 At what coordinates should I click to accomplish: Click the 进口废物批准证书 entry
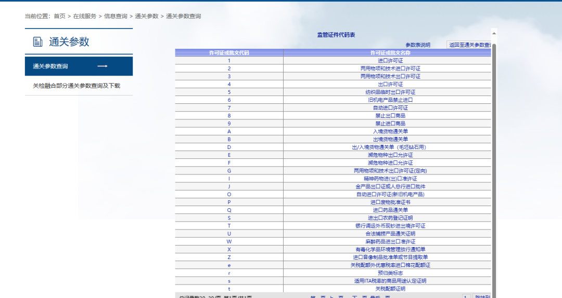(x=390, y=202)
